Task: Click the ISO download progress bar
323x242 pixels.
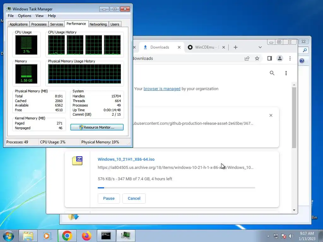Action: click(176, 188)
